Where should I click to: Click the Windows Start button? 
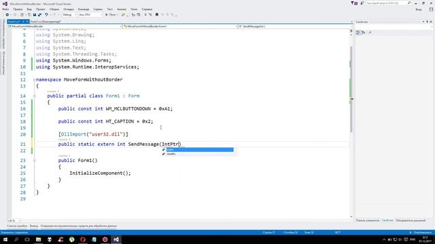(5, 239)
